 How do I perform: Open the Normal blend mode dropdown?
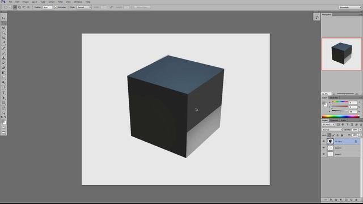click(x=332, y=130)
